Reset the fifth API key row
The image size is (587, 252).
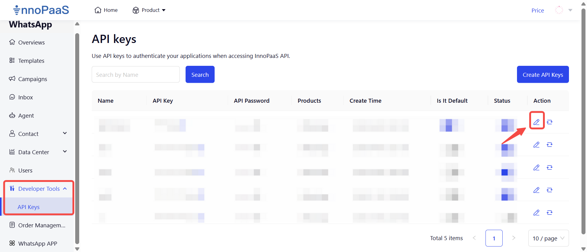[549, 213]
